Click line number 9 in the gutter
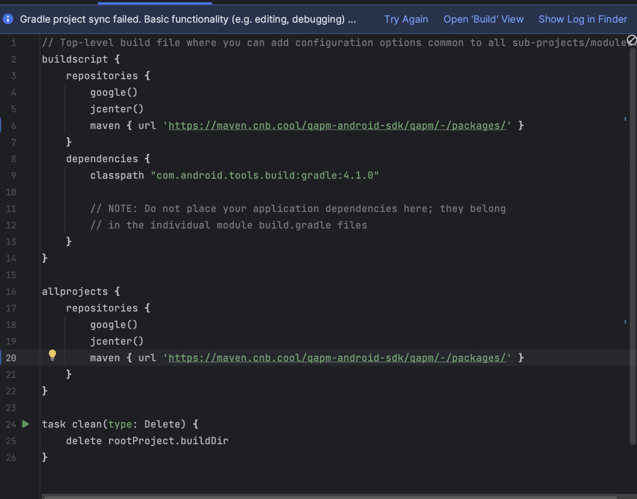The height and width of the screenshot is (499, 637). click(x=13, y=175)
